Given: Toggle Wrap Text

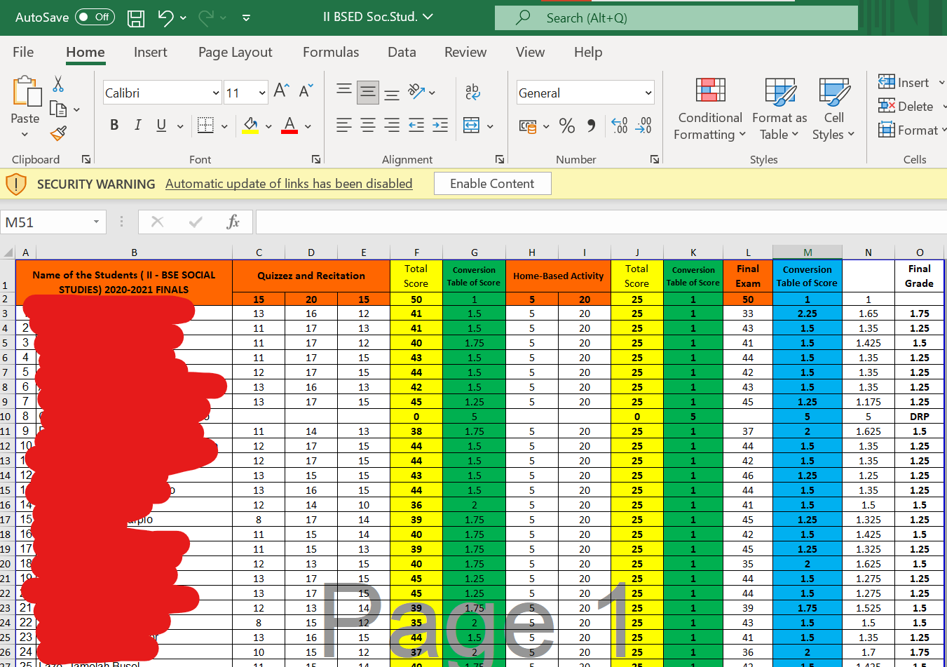Looking at the screenshot, I should point(472,91).
